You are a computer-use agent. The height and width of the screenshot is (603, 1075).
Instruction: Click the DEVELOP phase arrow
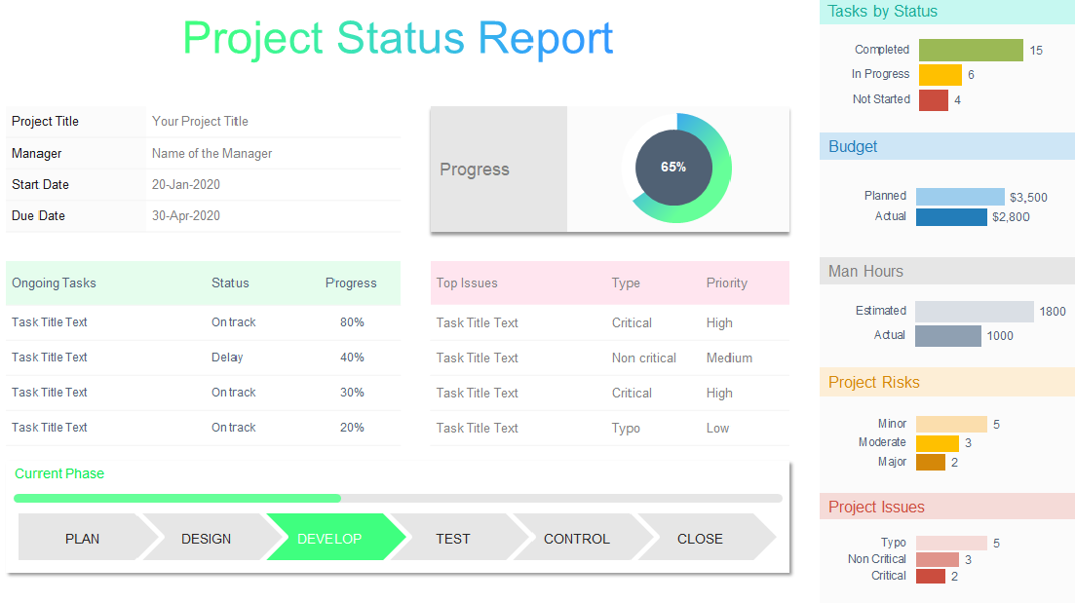(x=329, y=538)
